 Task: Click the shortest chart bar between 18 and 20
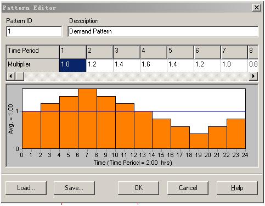click(199, 141)
